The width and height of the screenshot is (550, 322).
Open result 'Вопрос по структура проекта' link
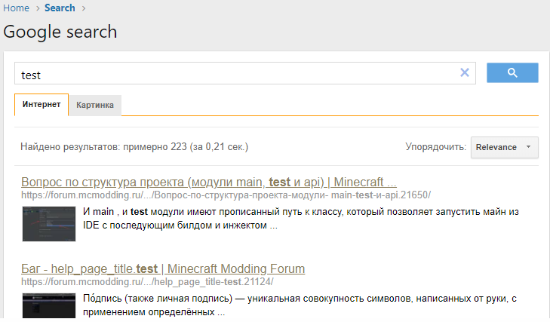pyautogui.click(x=209, y=182)
